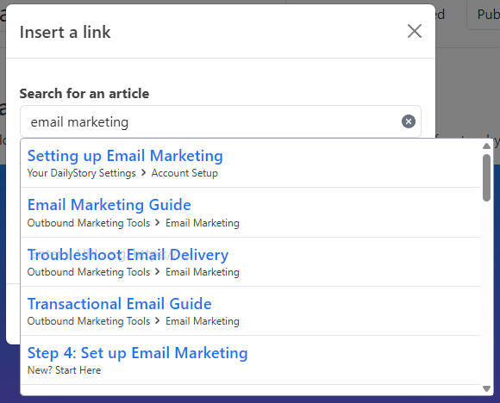
Task: Click the chevron icon under Transactional Email Guide
Action: [x=158, y=320]
